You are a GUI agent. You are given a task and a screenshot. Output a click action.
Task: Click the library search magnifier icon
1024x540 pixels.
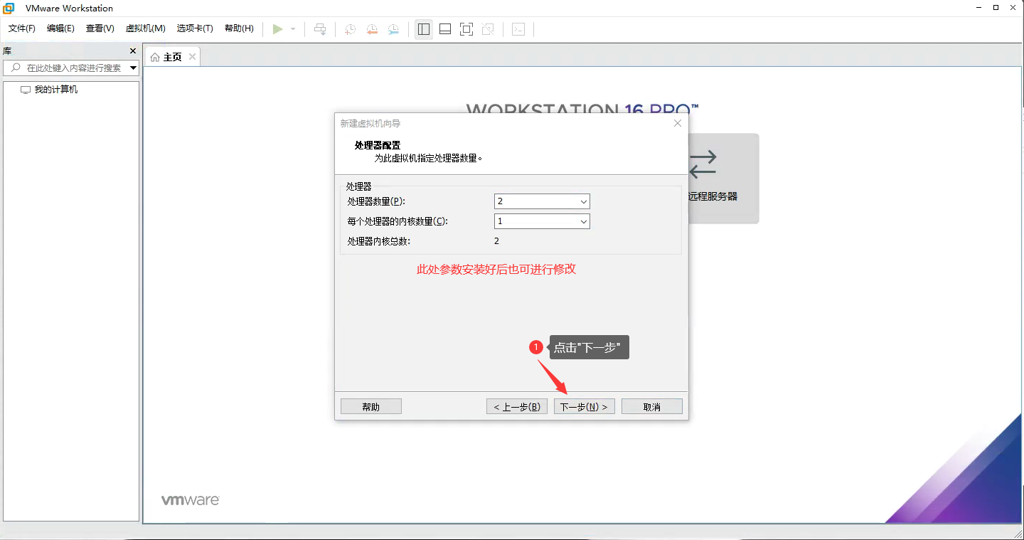point(16,68)
